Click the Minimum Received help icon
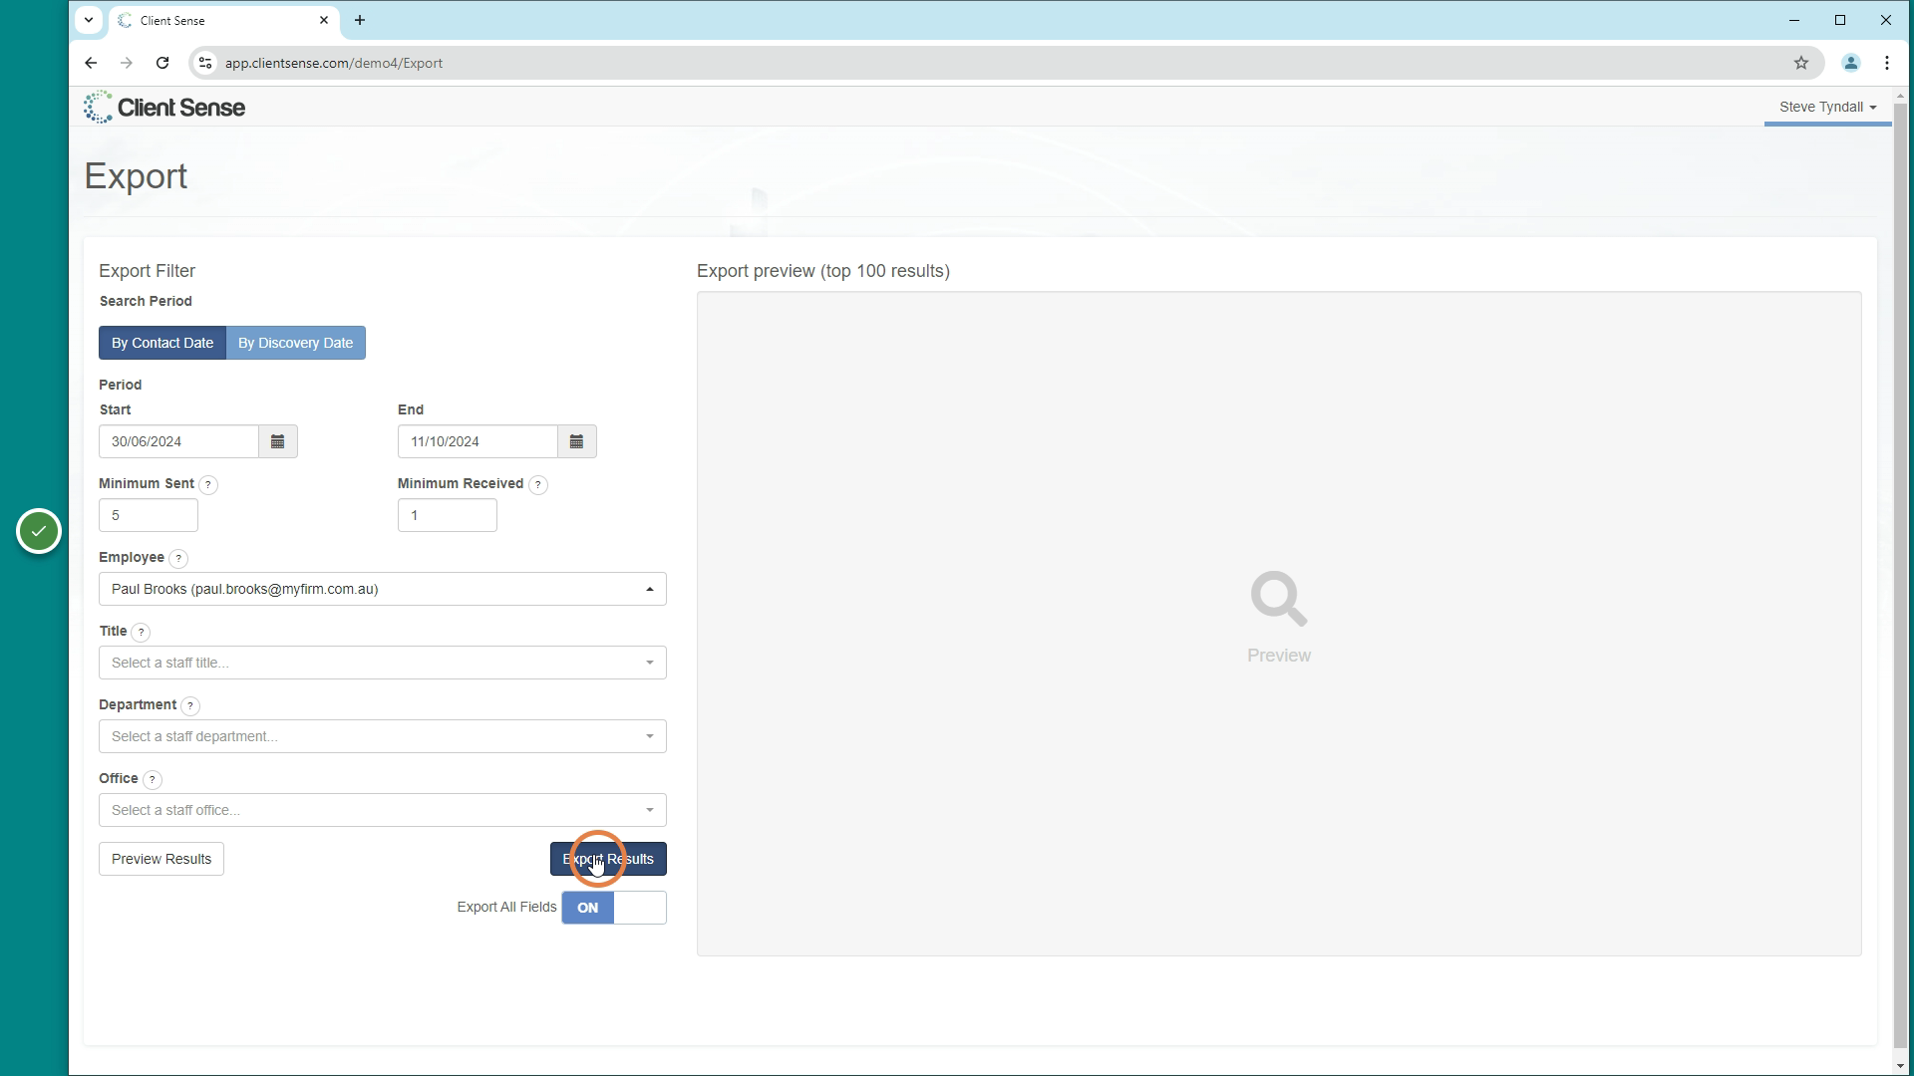 click(x=538, y=485)
